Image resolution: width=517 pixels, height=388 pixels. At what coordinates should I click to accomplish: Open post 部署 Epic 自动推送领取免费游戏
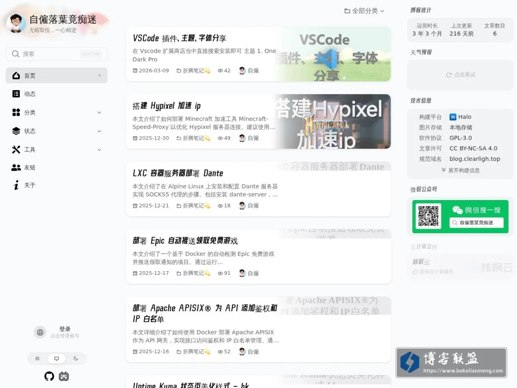coord(185,241)
